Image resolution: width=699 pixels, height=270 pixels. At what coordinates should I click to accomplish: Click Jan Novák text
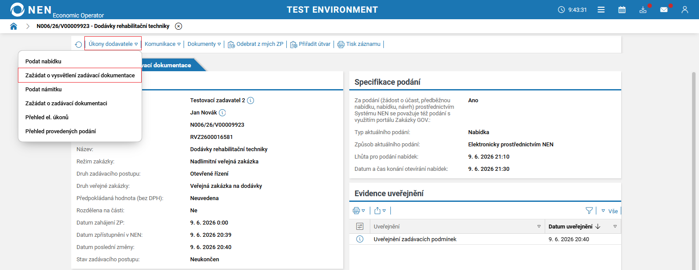click(x=203, y=113)
